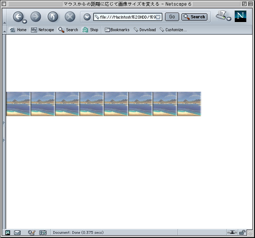Open the Shop link in personal toolbar
The width and height of the screenshot is (255, 238).
(x=90, y=30)
